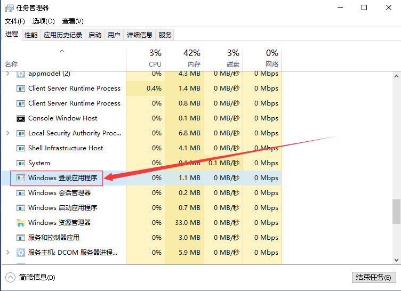401x291 pixels.
Task: Click the Windows 登录应用程序 icon
Action: [x=21, y=177]
